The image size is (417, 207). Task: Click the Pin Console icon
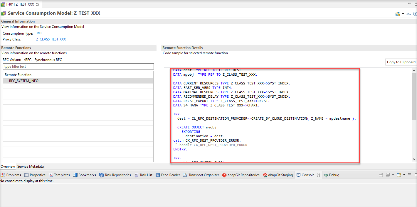click(381, 175)
